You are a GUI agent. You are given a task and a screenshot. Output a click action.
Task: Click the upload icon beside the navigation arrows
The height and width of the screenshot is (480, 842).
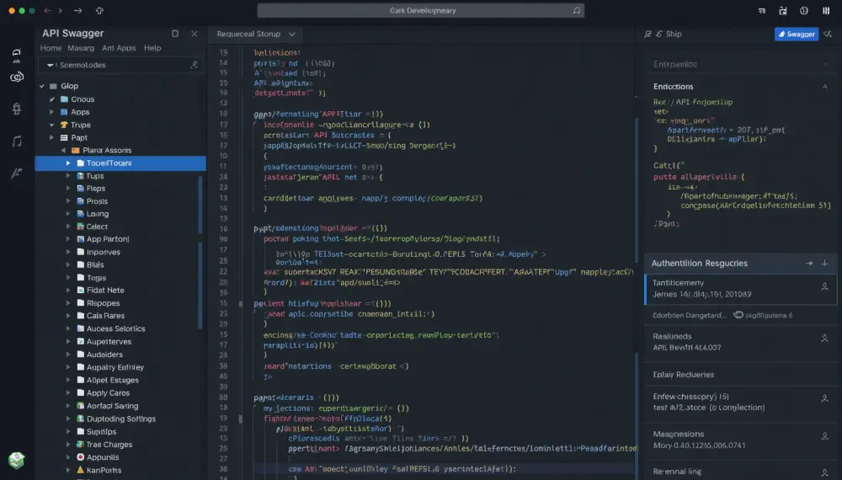99,10
